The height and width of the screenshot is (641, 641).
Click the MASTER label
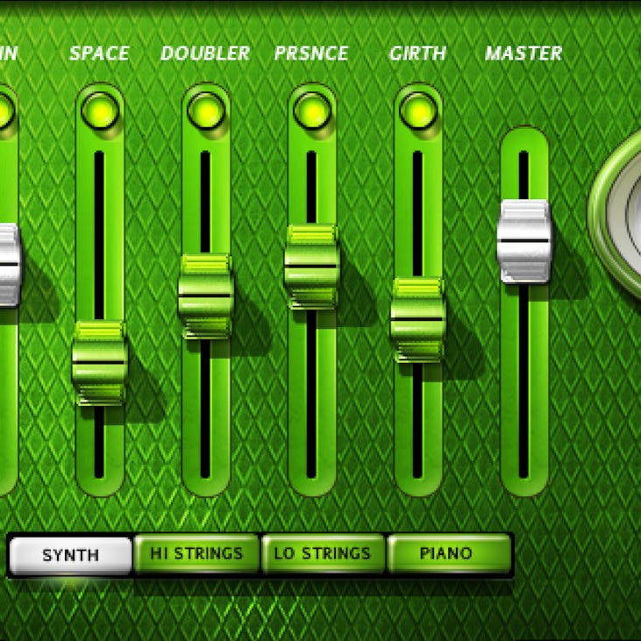tap(523, 53)
